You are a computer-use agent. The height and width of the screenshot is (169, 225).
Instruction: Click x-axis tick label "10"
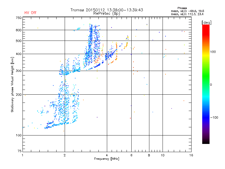(x=163, y=155)
